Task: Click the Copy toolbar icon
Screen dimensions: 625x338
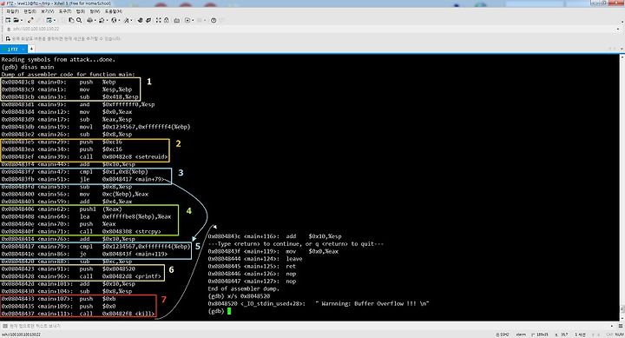Action: coord(71,20)
